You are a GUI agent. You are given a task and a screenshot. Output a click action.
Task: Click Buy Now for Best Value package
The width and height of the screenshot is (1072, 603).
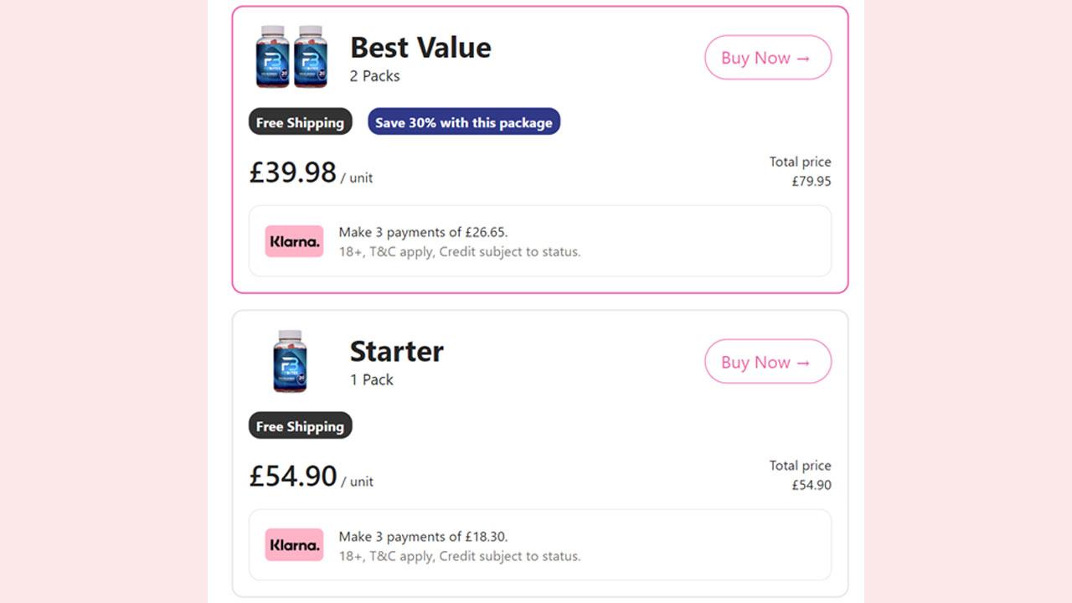[768, 58]
